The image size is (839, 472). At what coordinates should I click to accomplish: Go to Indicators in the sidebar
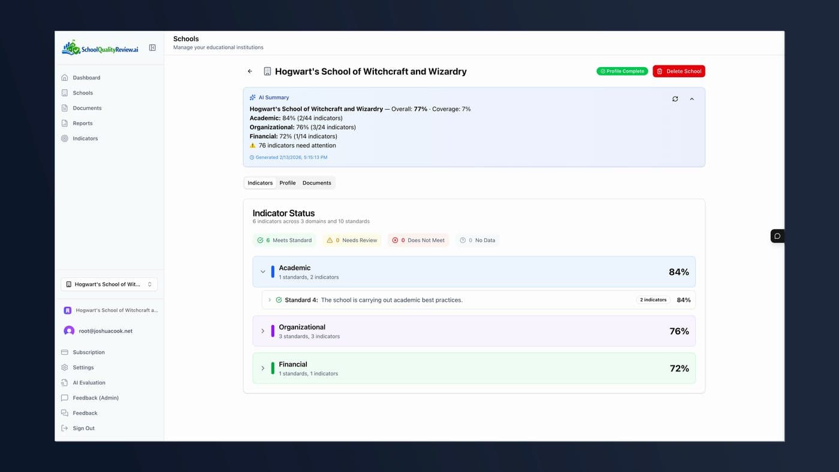pyautogui.click(x=85, y=138)
